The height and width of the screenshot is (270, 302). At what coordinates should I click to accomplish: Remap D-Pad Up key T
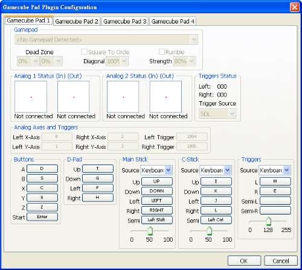click(98, 169)
